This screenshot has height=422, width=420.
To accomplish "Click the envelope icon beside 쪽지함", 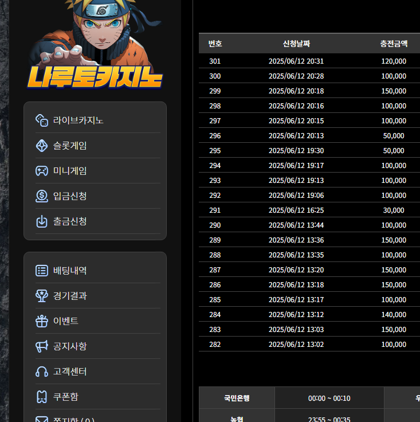I will [42, 419].
